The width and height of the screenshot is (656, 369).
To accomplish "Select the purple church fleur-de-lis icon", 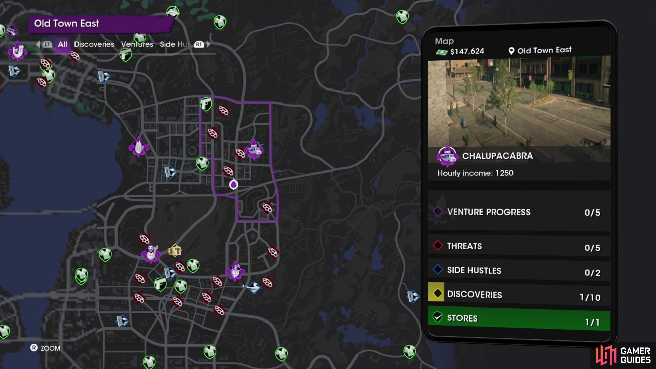I will (138, 147).
